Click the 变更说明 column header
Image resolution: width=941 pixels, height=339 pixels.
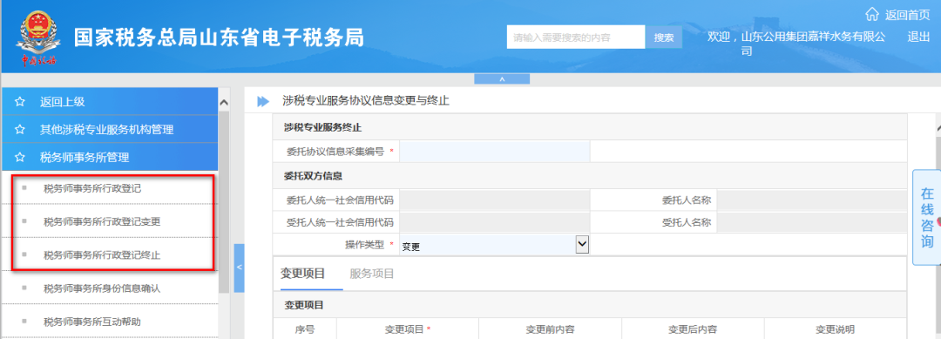(x=835, y=329)
